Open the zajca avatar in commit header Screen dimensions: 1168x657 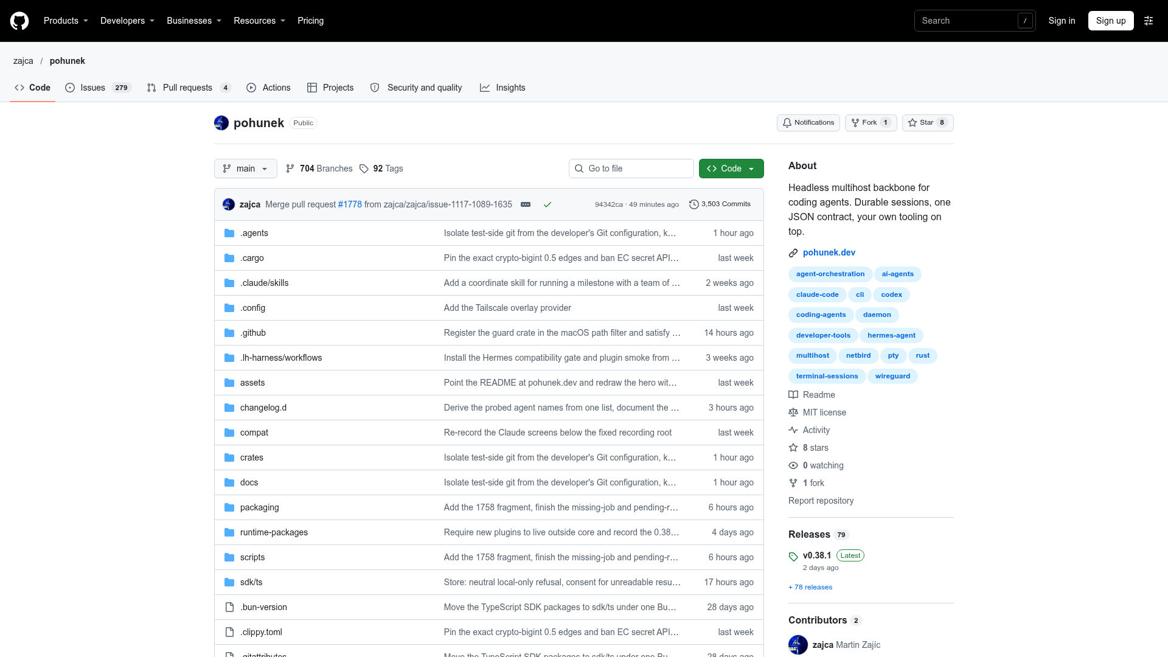point(229,204)
